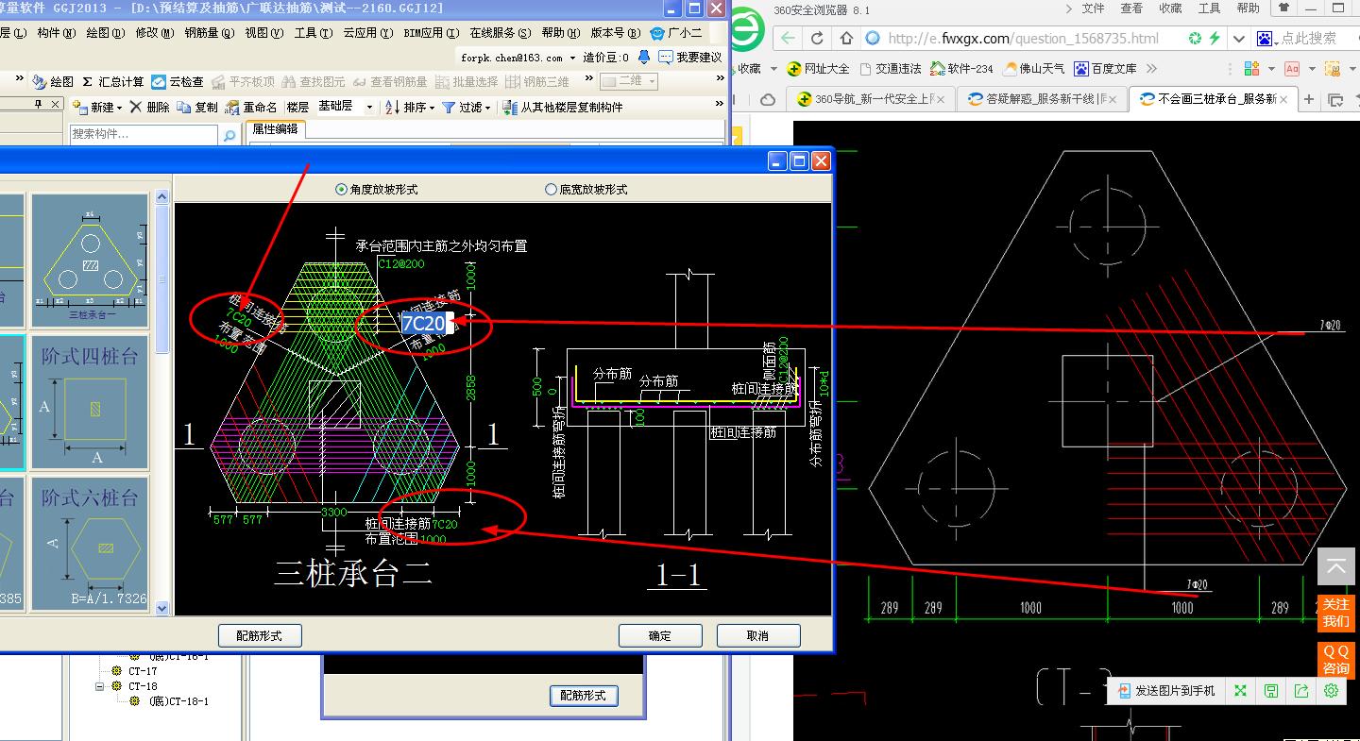This screenshot has width=1360, height=741.
Task: Click share image icon in picture toolbar
Action: [1300, 691]
